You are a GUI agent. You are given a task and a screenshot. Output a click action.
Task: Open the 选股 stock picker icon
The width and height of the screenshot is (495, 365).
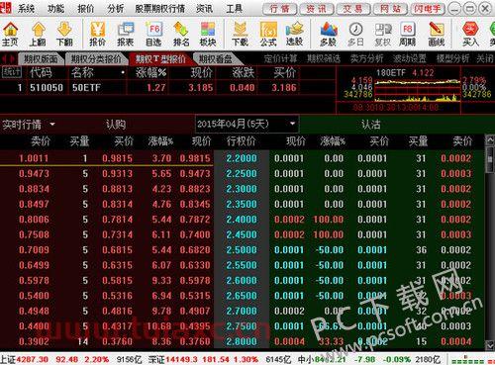pyautogui.click(x=294, y=34)
